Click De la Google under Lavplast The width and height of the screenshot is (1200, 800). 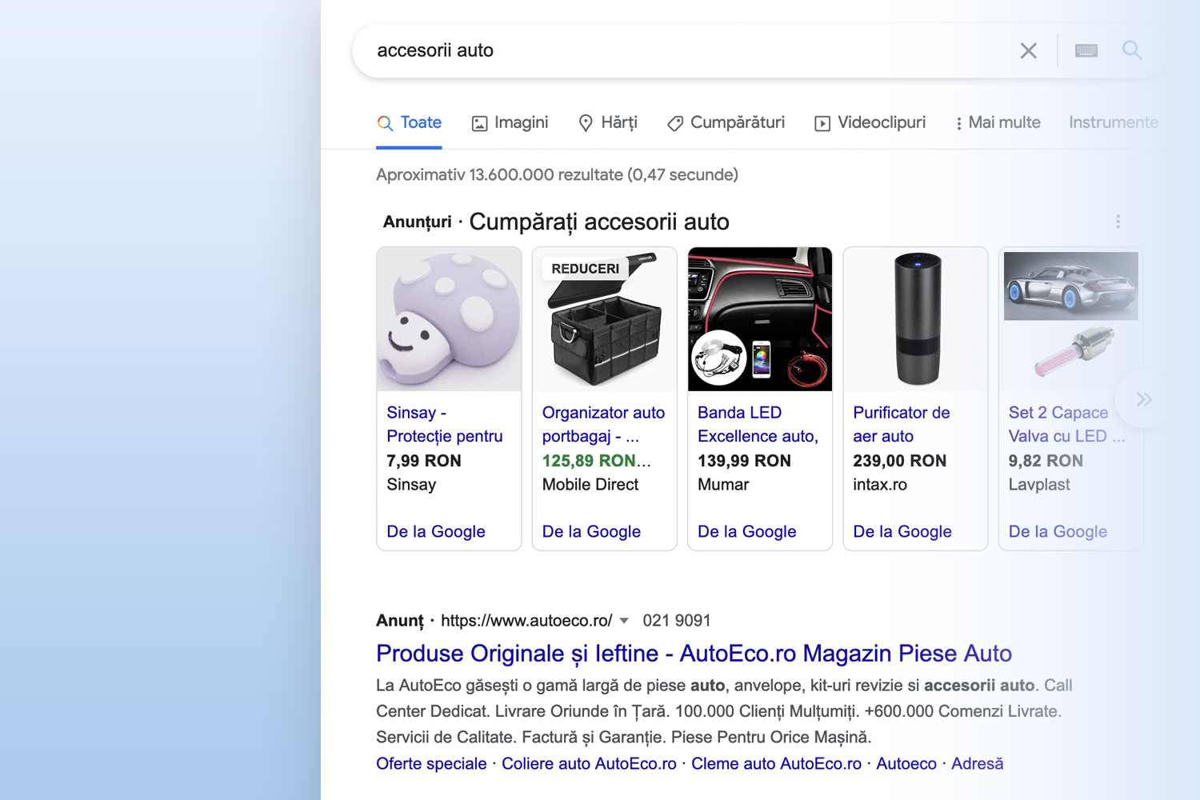click(x=1058, y=532)
